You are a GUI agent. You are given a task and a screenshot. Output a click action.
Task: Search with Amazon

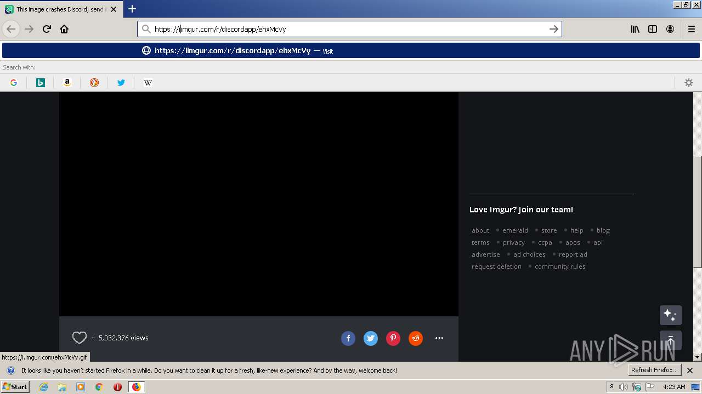point(67,83)
